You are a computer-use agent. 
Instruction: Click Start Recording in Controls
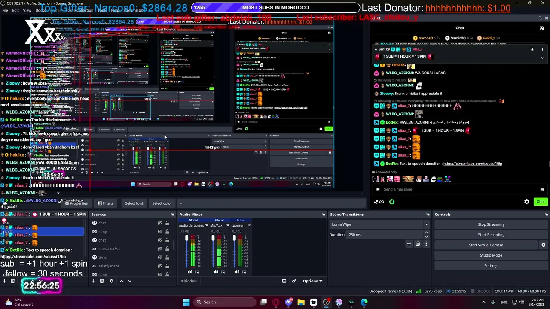pos(491,235)
